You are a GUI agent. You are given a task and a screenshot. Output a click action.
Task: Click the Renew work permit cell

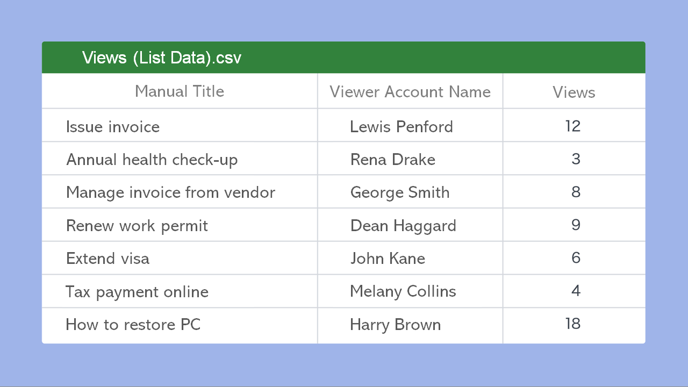pyautogui.click(x=137, y=226)
